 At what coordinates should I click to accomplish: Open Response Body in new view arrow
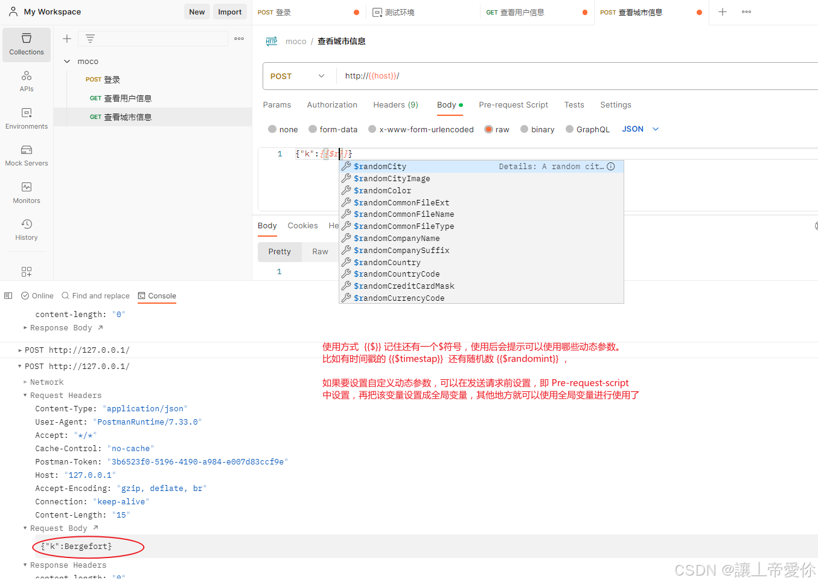coord(100,328)
